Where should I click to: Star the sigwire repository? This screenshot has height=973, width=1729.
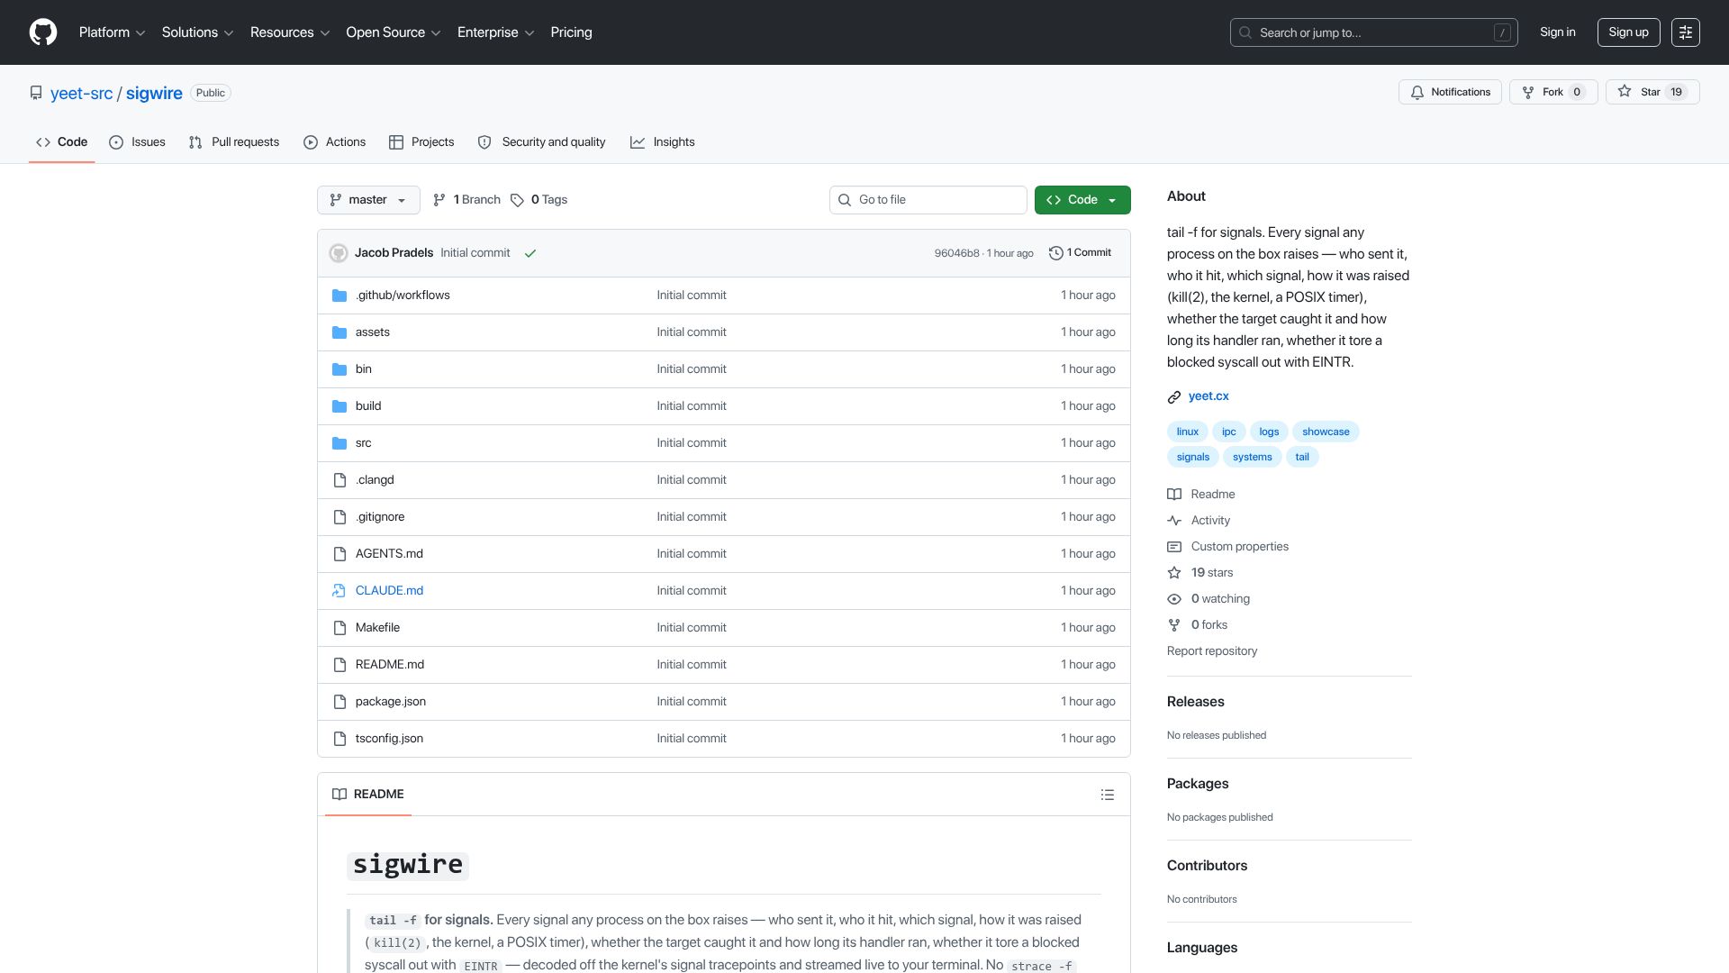(x=1652, y=92)
